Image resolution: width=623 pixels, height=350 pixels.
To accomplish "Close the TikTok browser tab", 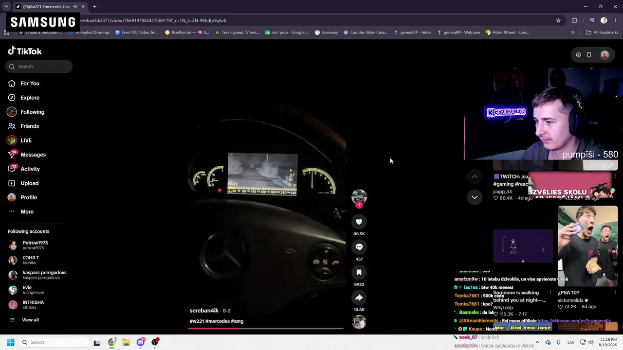I will tap(83, 7).
